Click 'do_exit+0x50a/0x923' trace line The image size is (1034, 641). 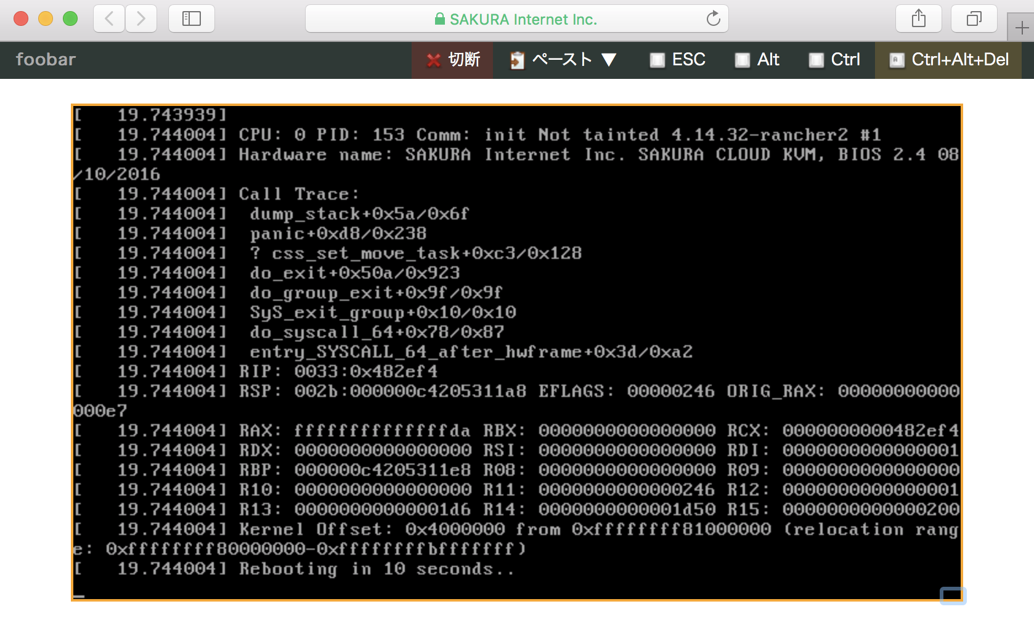coord(267,273)
